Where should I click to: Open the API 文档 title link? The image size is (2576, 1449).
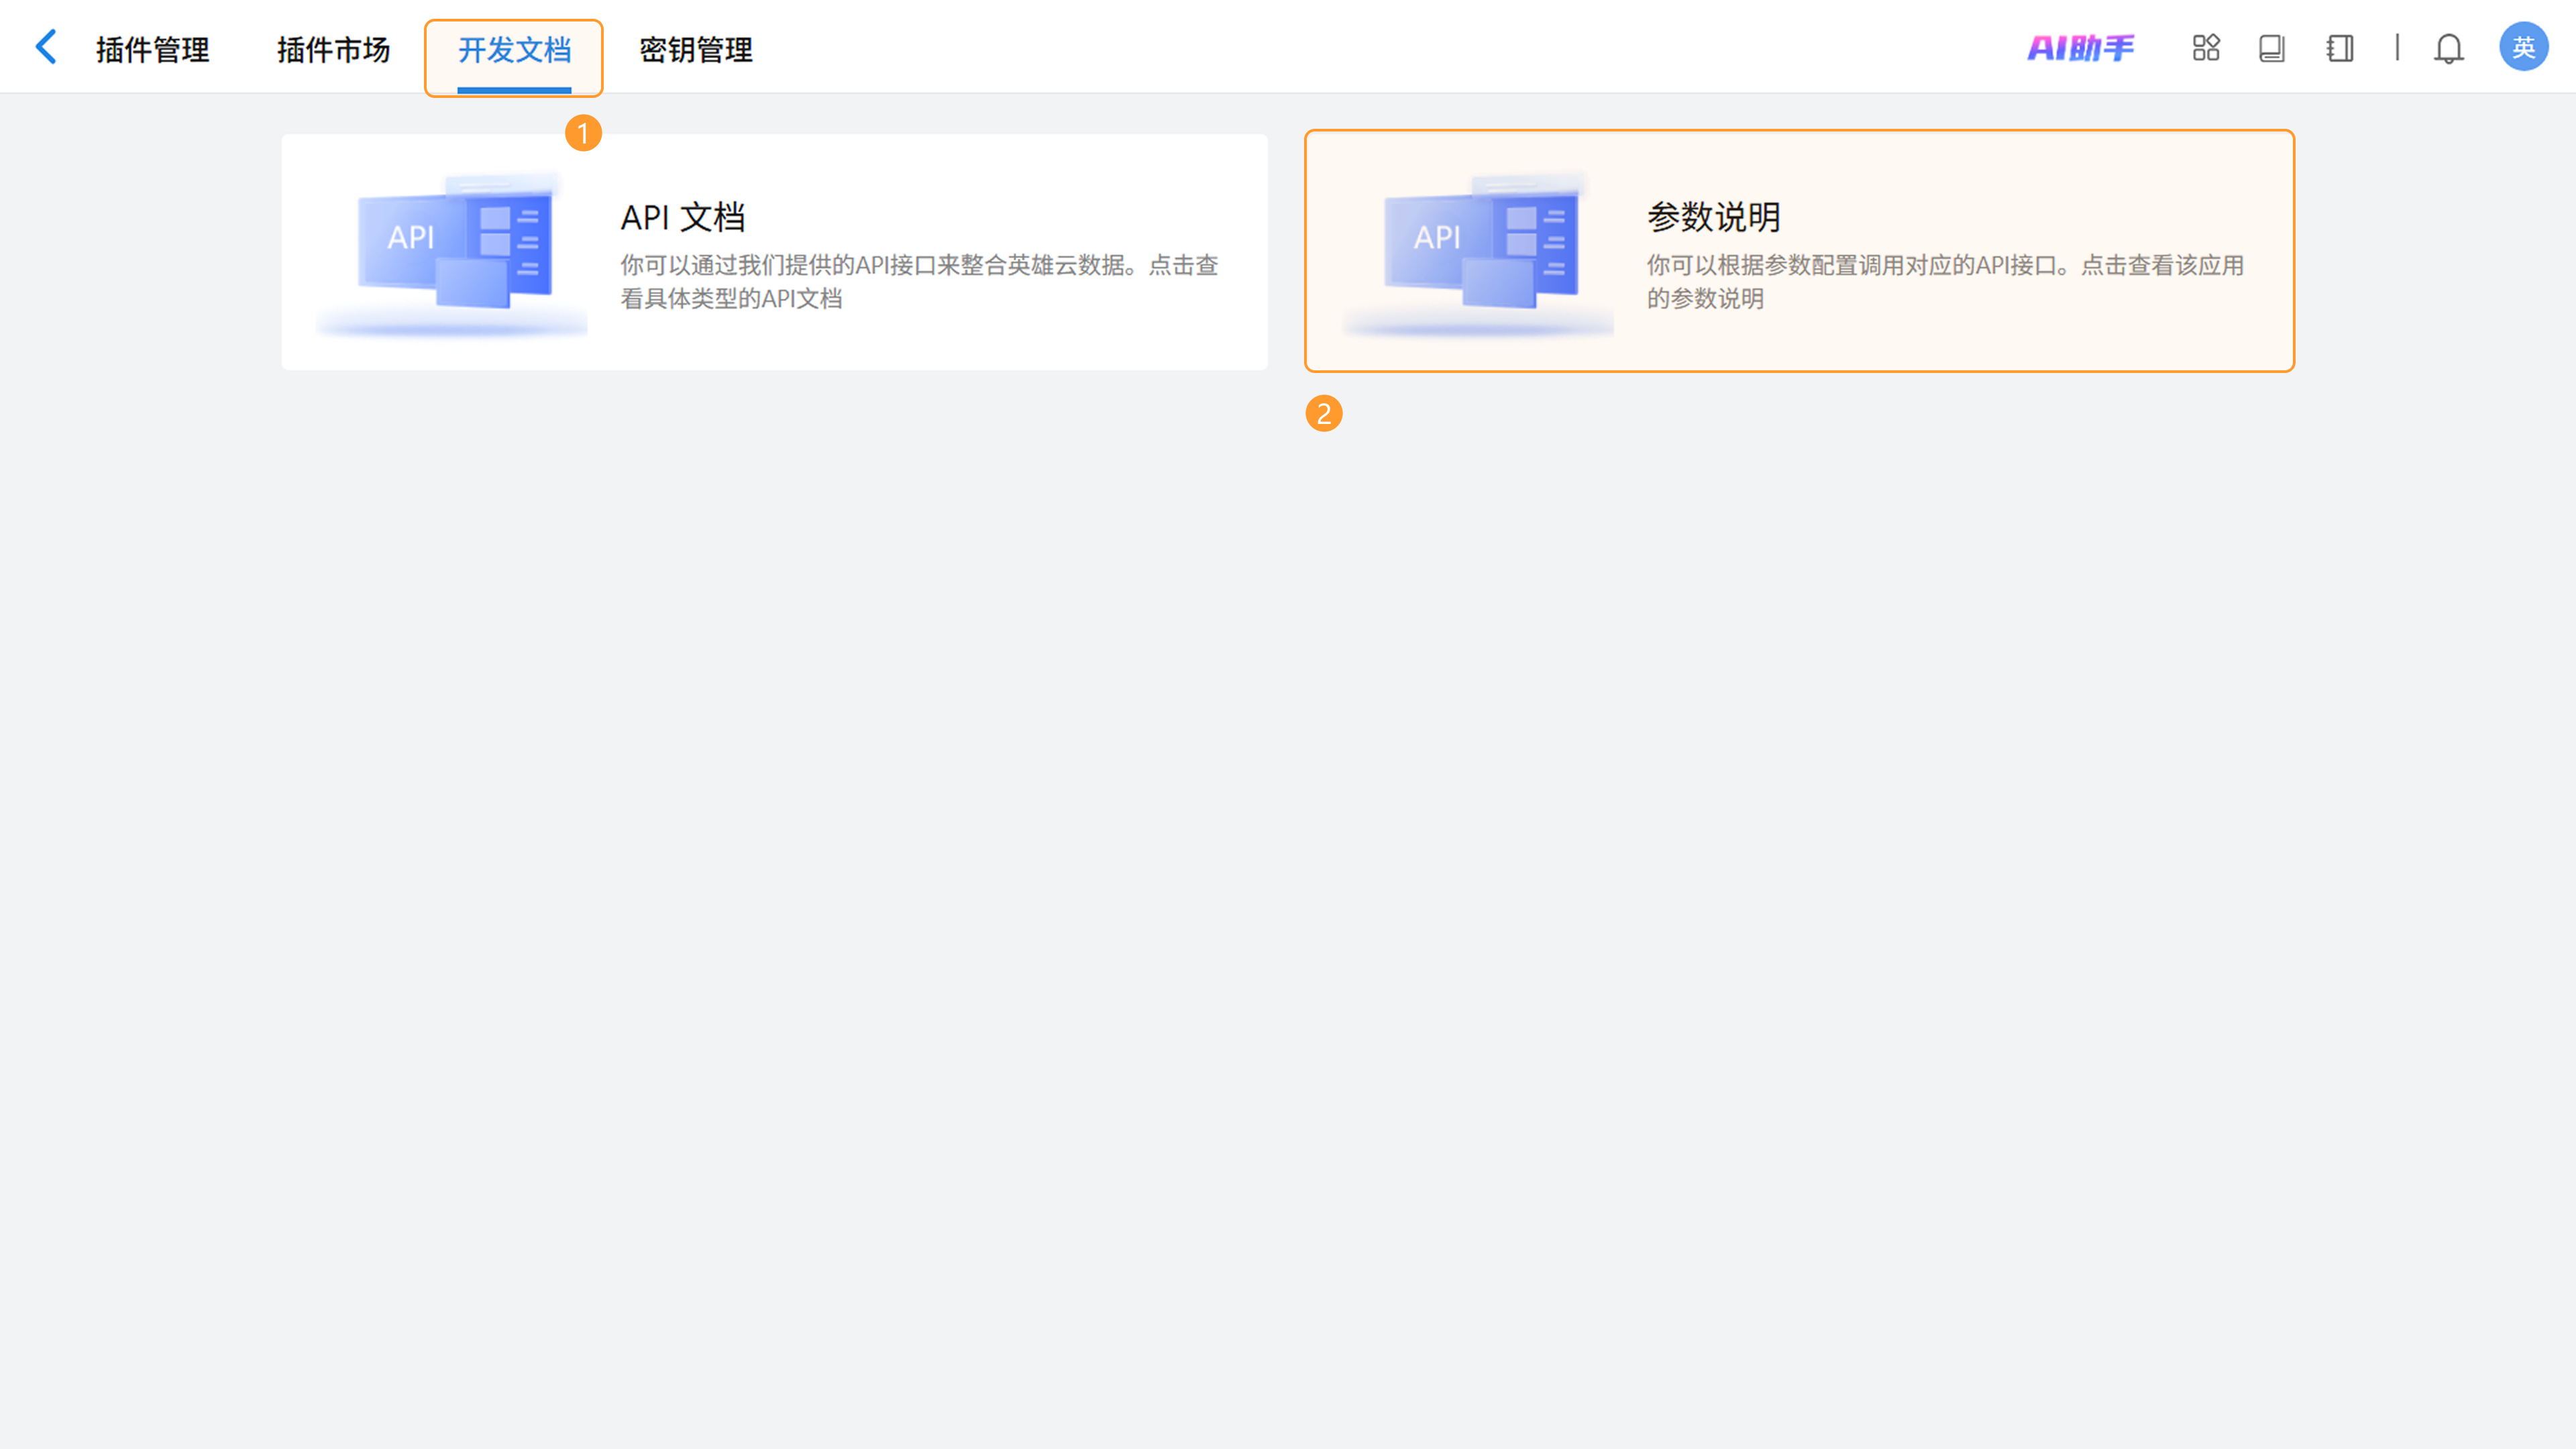coord(683,217)
